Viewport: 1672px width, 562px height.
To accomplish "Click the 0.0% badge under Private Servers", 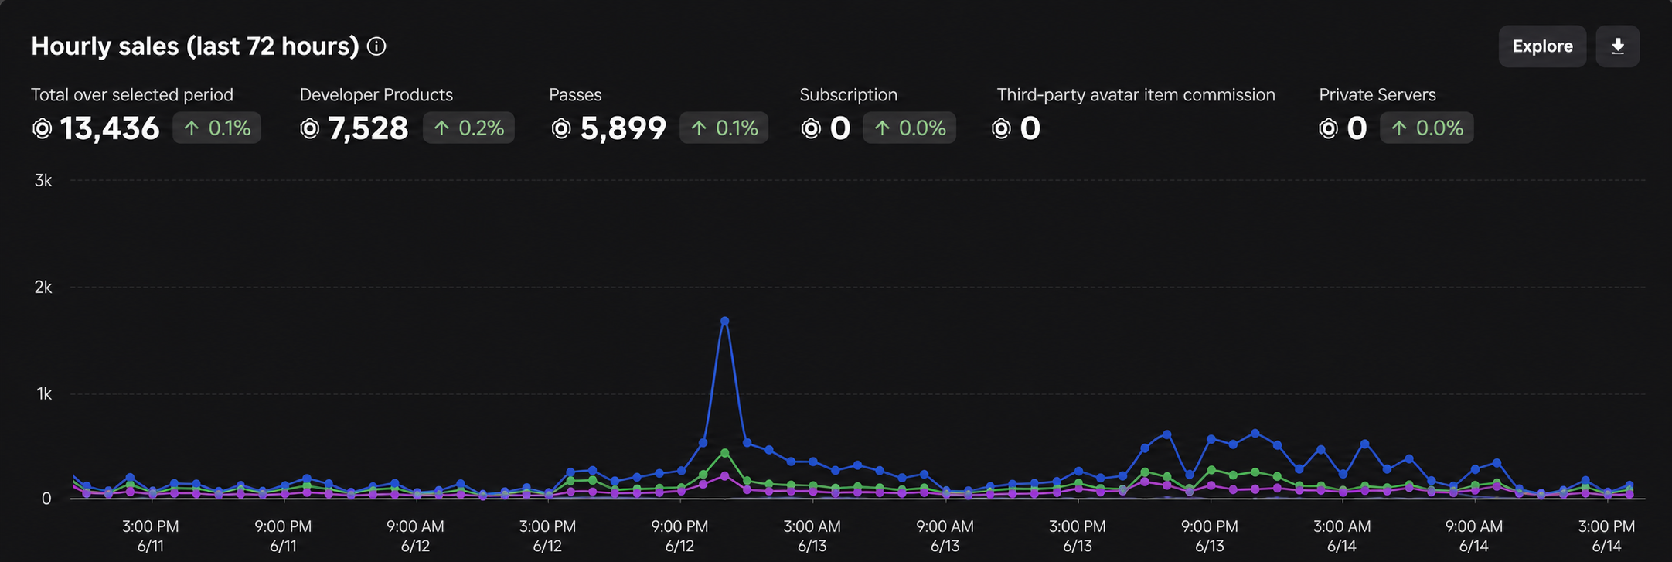I will click(1426, 128).
